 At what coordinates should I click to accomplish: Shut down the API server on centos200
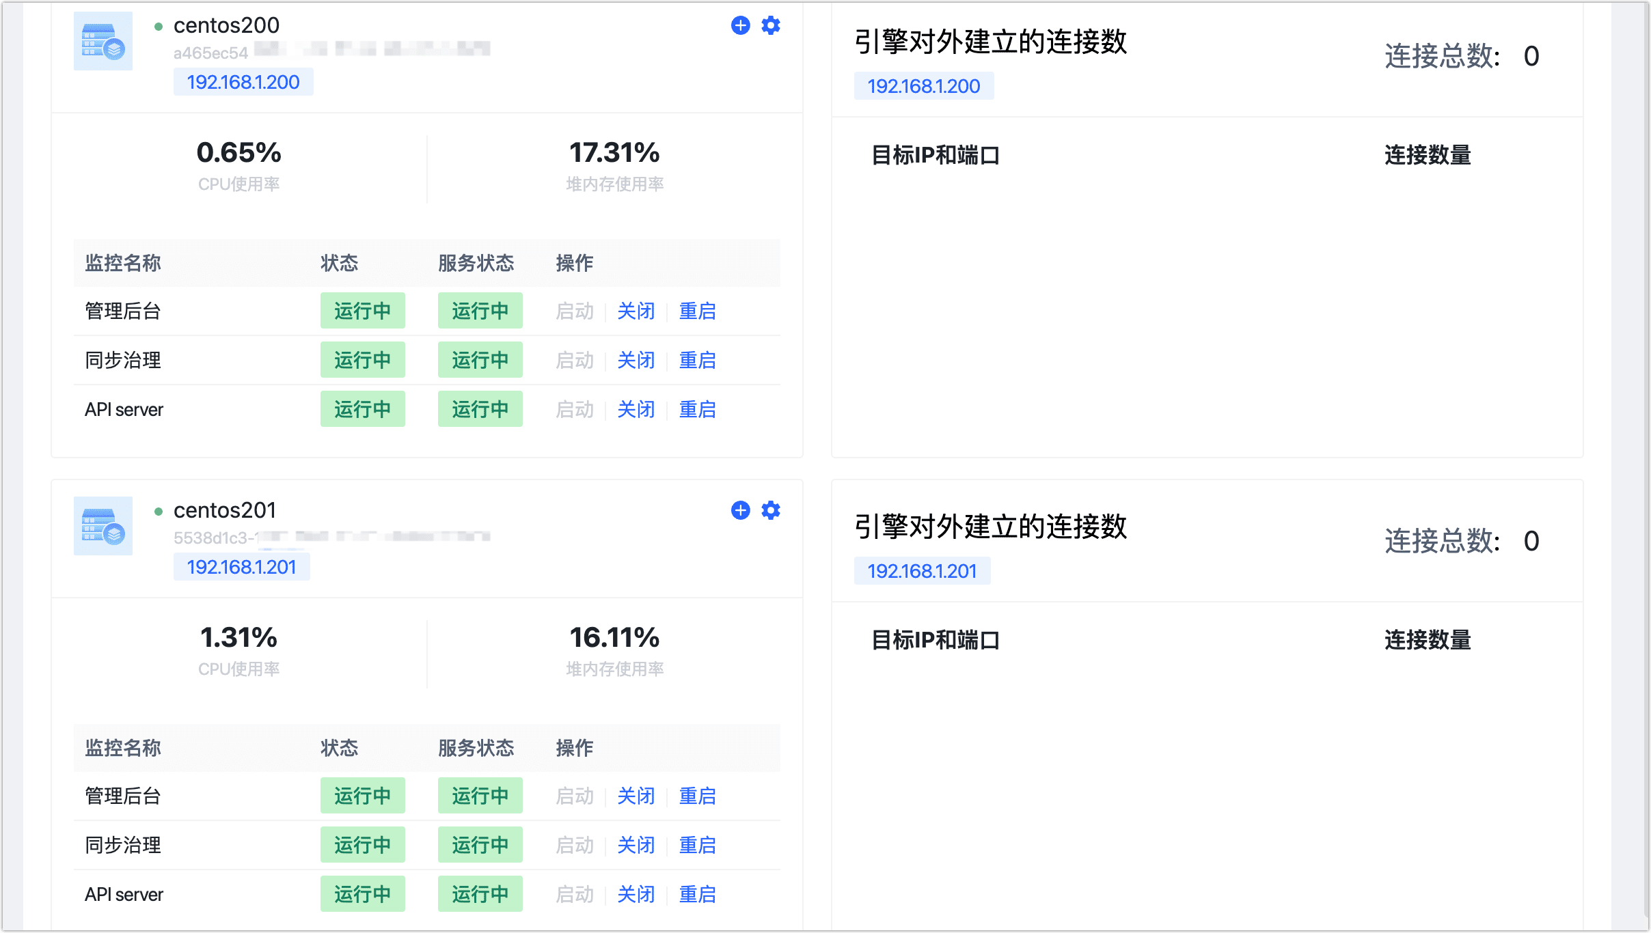tap(636, 409)
